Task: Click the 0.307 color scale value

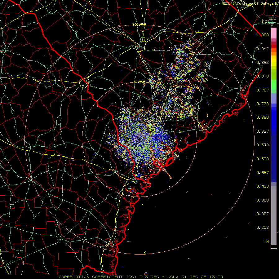Action: click(x=263, y=214)
